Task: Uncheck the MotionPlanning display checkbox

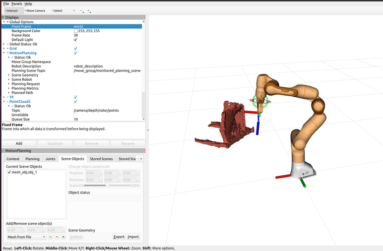Action: click(76, 53)
